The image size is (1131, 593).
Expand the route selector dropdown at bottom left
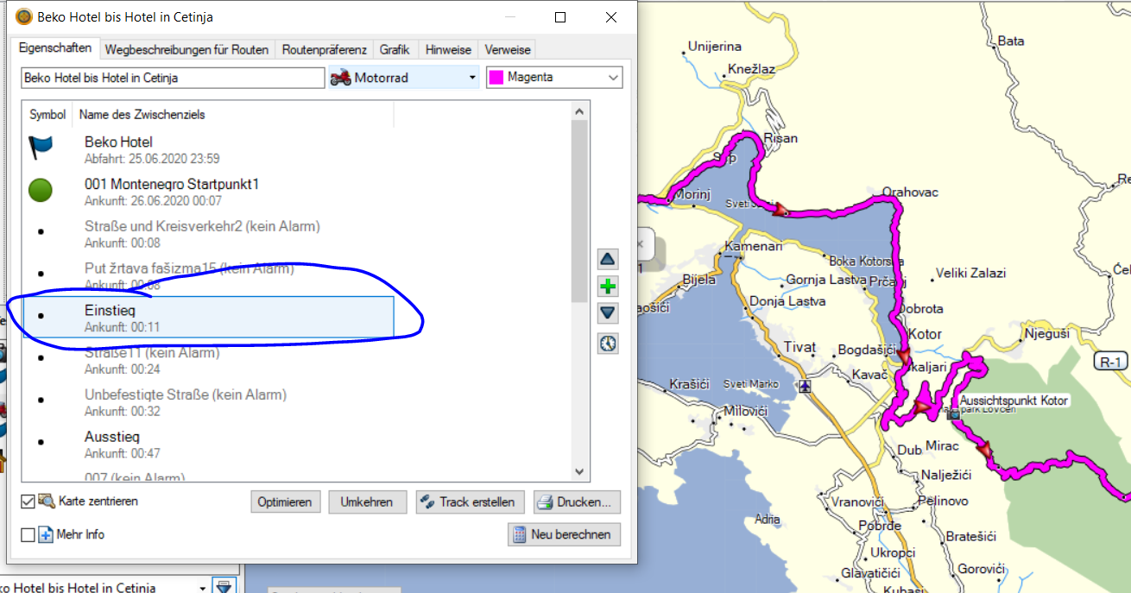(x=203, y=588)
